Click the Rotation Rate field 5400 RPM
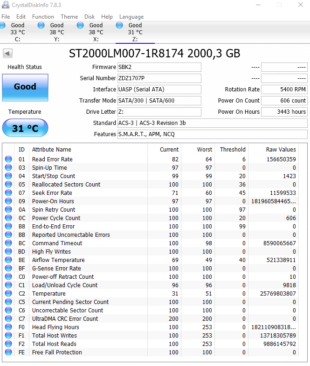This screenshot has width=310, height=366. [x=284, y=90]
